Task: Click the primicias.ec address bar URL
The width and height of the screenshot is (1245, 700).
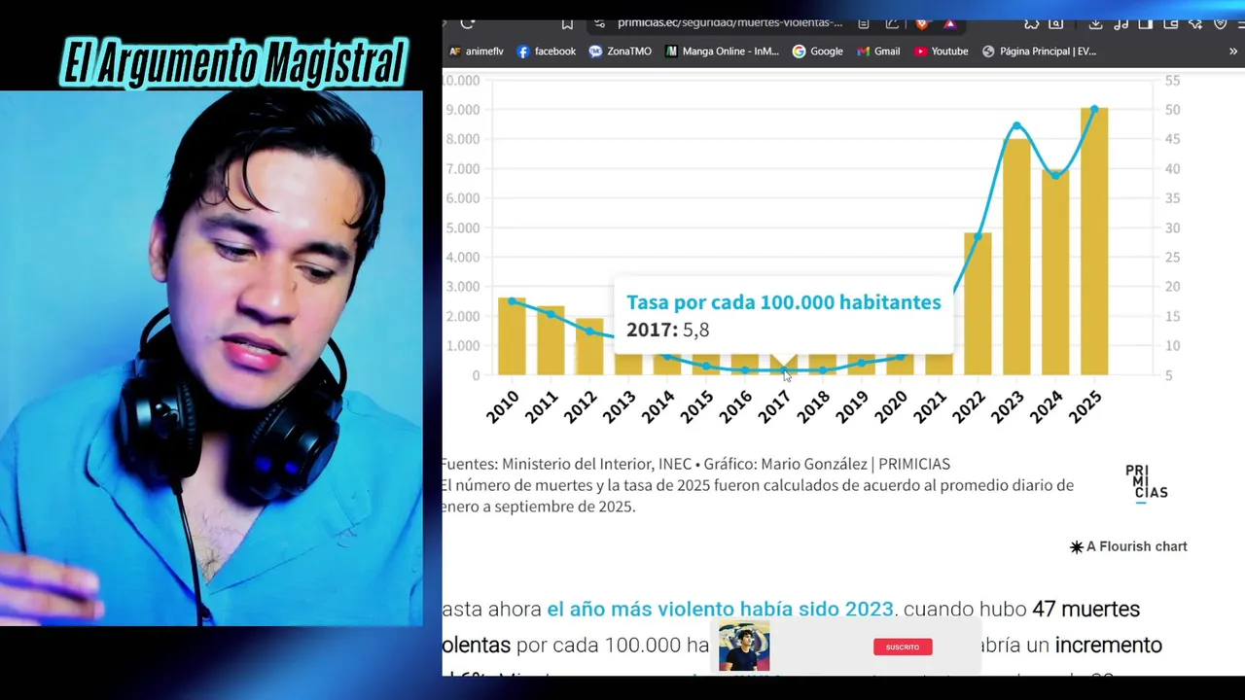Action: (729, 23)
